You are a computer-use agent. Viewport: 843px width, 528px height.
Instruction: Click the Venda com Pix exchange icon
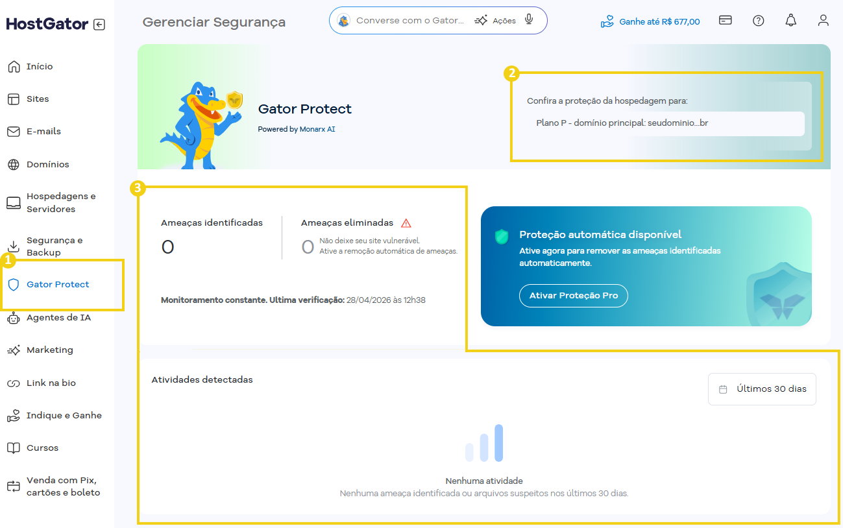point(14,486)
